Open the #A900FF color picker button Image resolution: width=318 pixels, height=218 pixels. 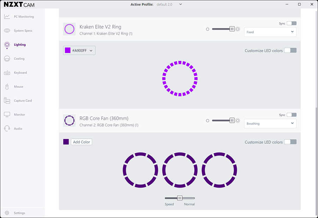click(x=79, y=51)
